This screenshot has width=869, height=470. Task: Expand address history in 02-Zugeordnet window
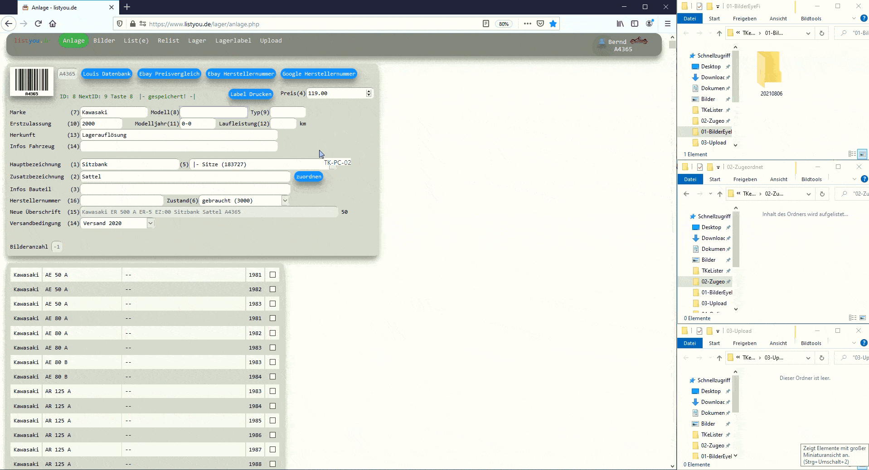click(808, 194)
